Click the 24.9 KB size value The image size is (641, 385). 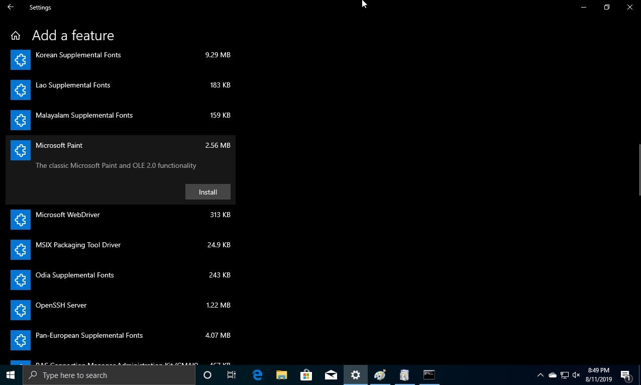[219, 245]
